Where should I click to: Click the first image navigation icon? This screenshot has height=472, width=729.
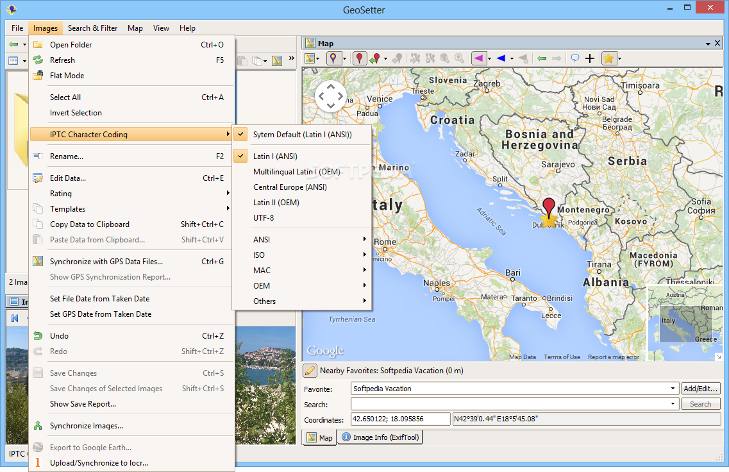coord(15,318)
